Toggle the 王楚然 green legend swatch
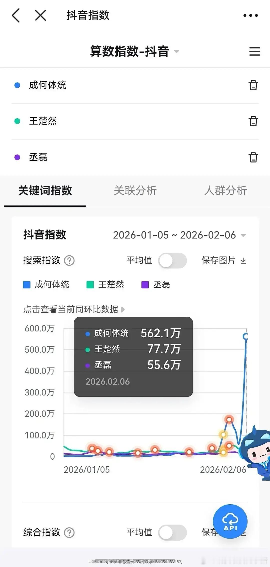270x567 pixels. point(90,285)
